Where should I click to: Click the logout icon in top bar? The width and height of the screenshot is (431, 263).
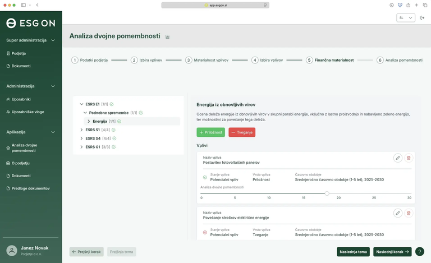click(423, 18)
